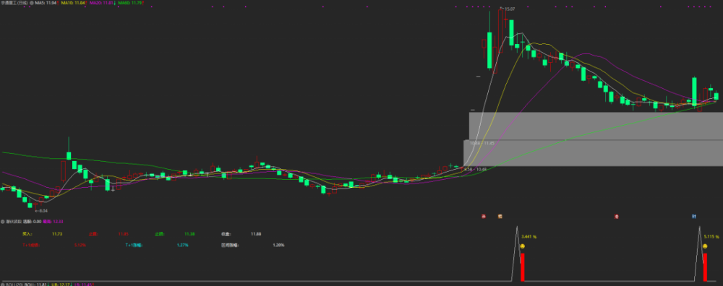723x286 pixels.
Task: Open the settings icon beside MA5
Action: (x=31, y=3)
